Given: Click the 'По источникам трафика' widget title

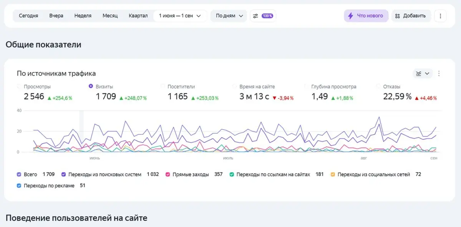Looking at the screenshot, I should click(56, 73).
